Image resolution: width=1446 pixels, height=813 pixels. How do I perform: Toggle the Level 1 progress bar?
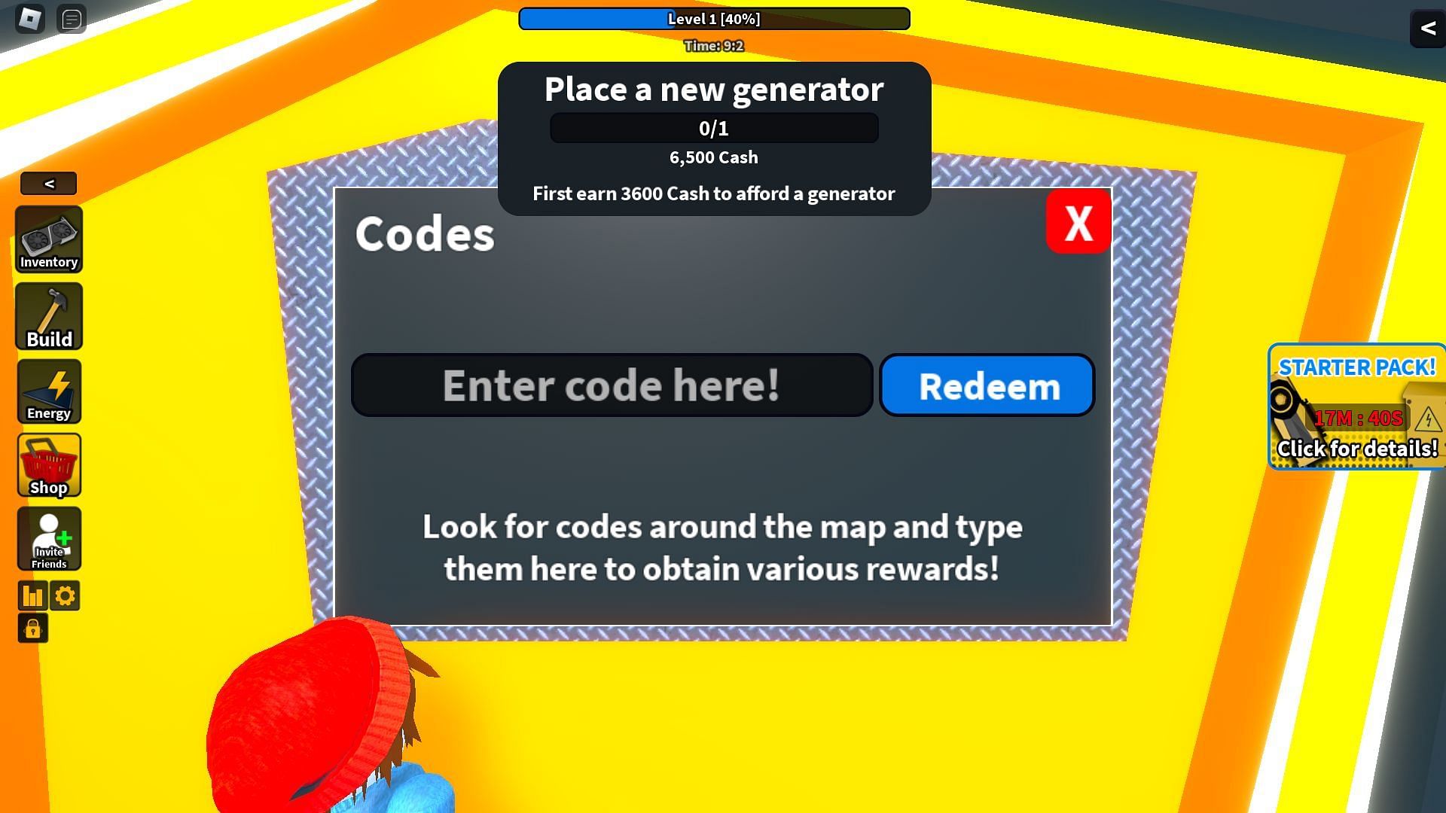(714, 19)
